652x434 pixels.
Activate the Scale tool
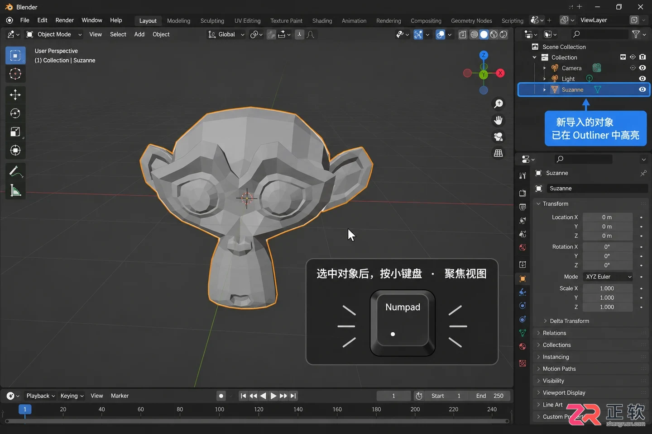(15, 132)
